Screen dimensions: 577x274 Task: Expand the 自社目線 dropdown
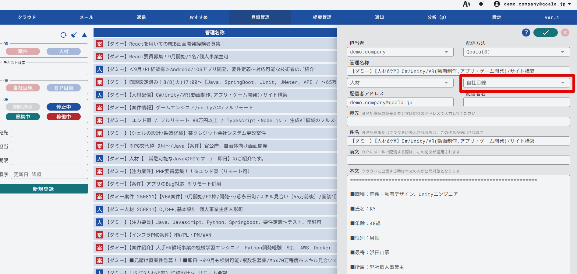[x=516, y=83]
